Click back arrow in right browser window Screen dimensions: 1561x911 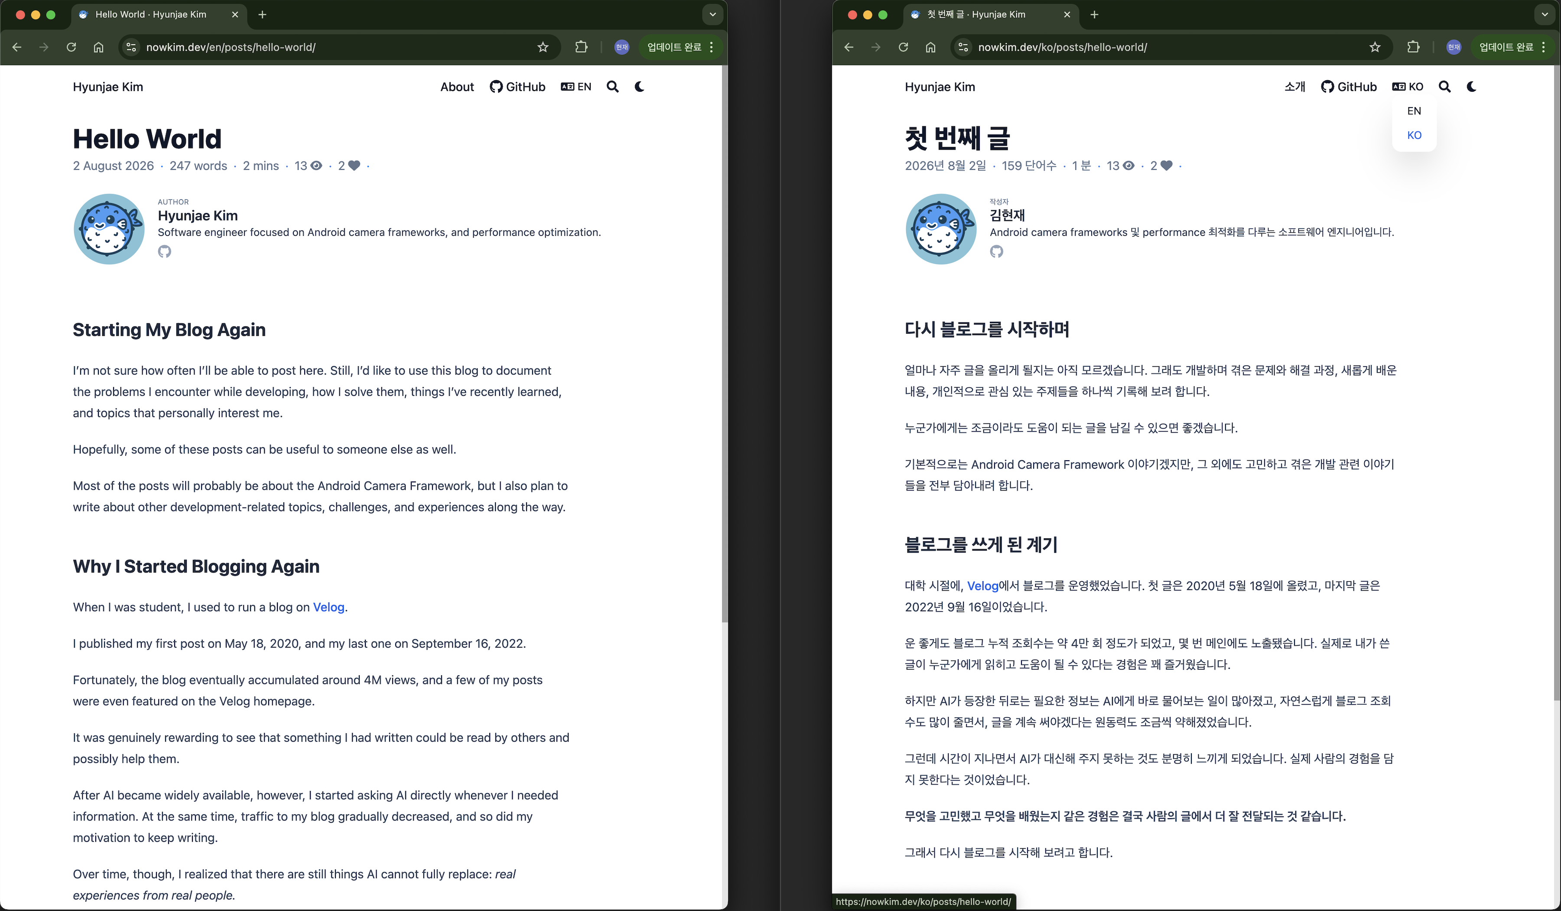(849, 47)
